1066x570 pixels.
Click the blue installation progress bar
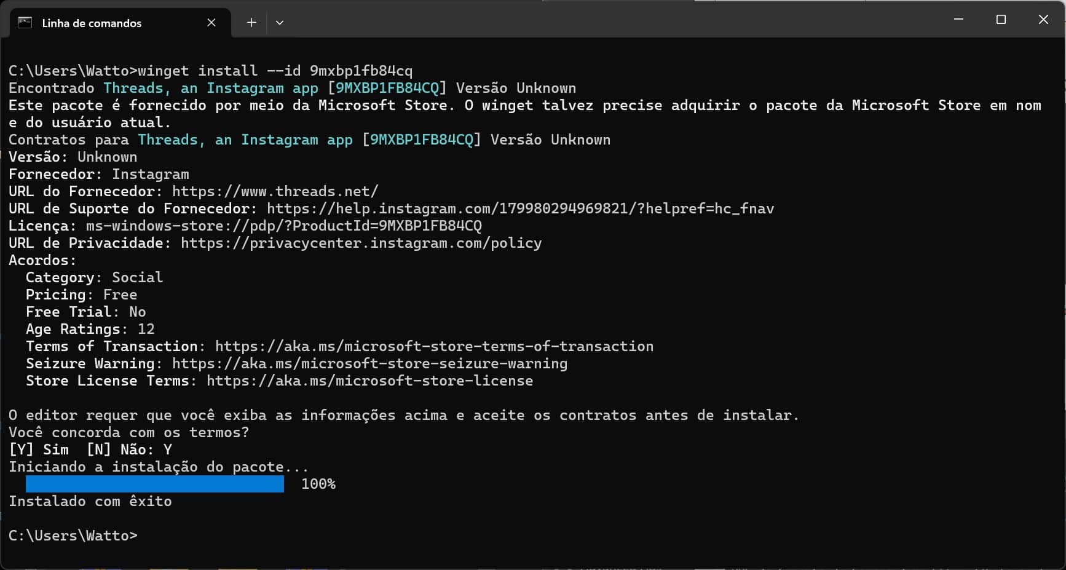[x=155, y=484]
